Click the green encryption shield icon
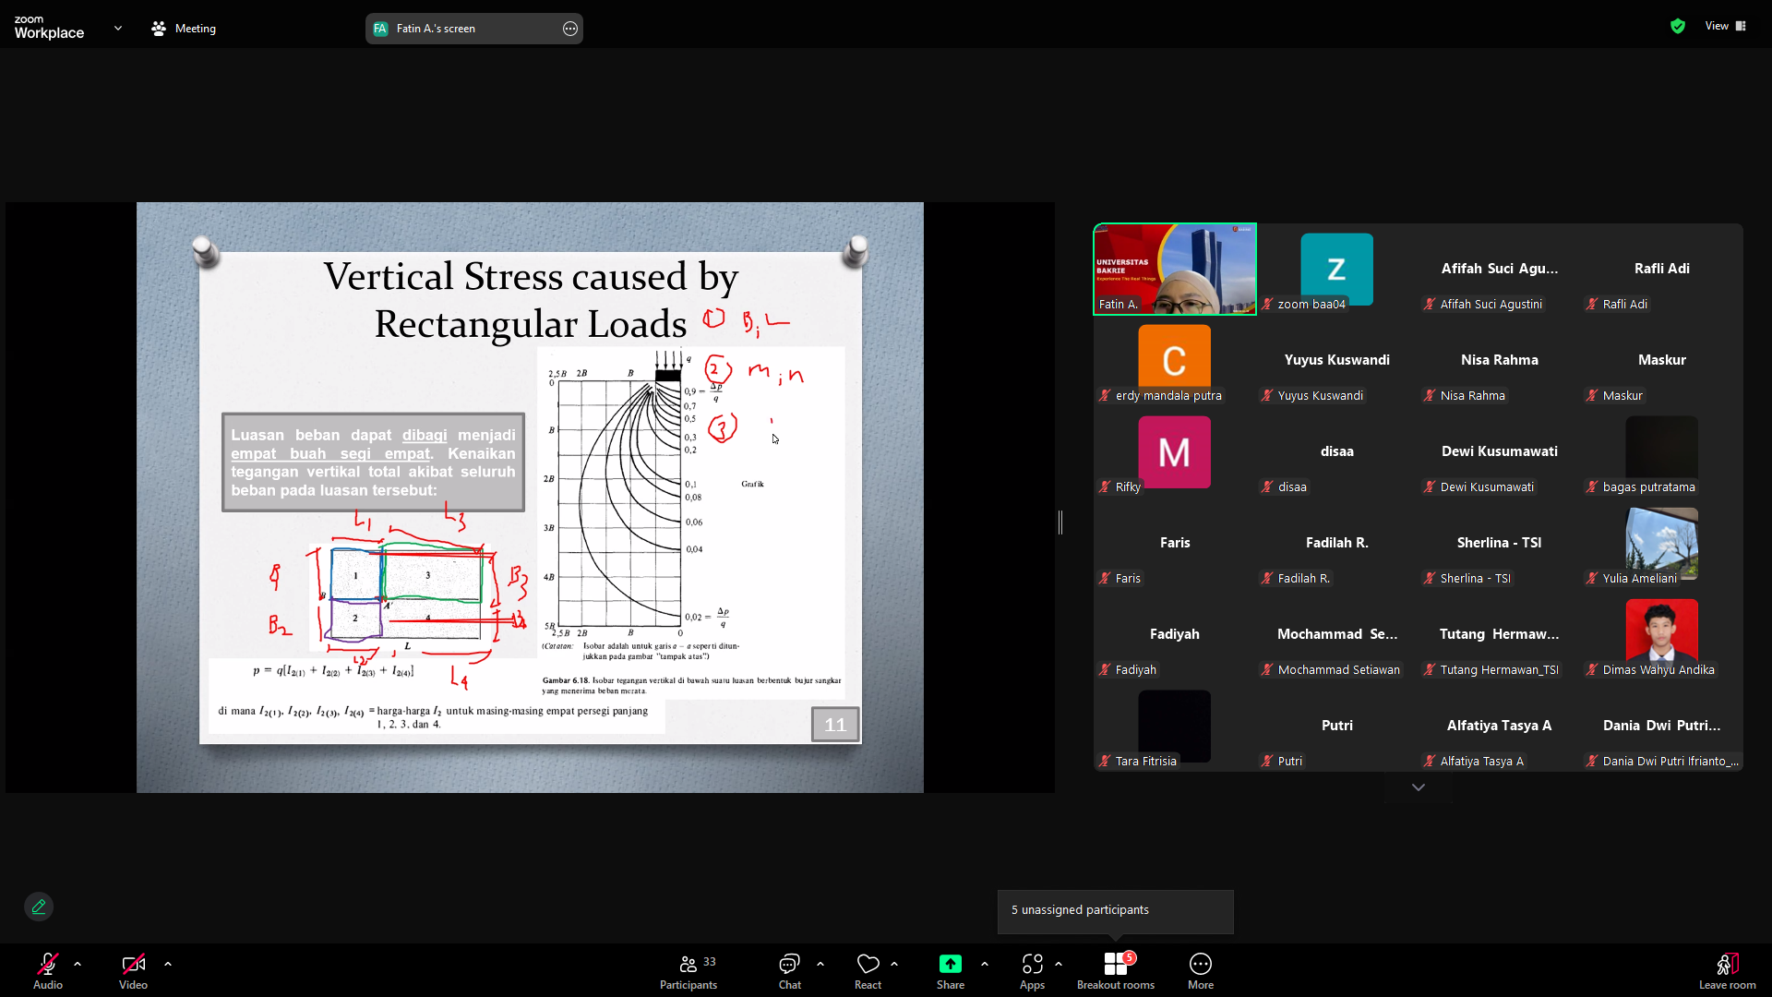 tap(1678, 26)
